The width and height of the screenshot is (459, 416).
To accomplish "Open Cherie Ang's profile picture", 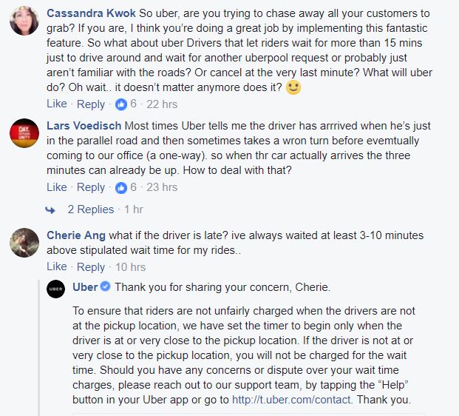I will pyautogui.click(x=24, y=243).
